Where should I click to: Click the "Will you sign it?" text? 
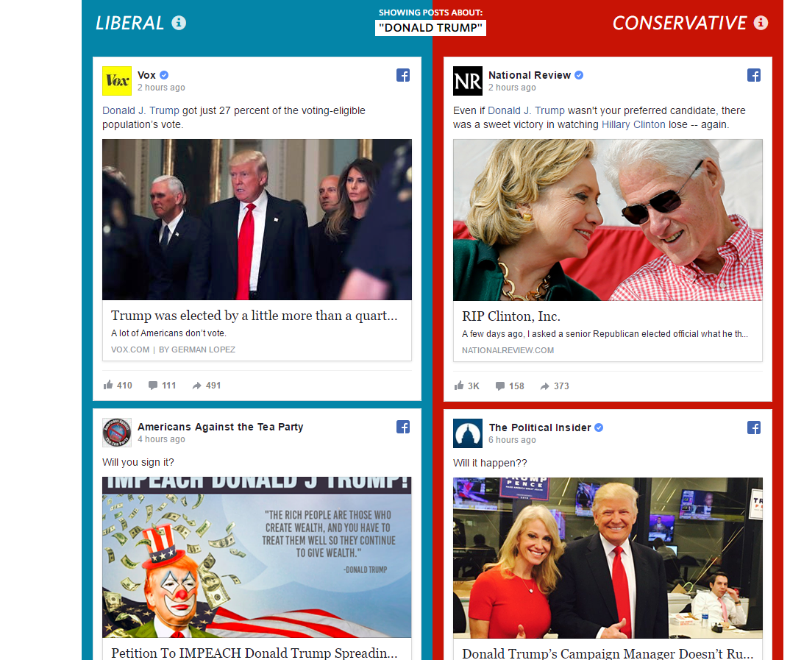(x=138, y=462)
